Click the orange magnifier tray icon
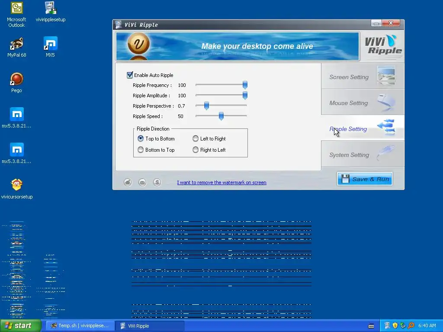 tap(411, 326)
